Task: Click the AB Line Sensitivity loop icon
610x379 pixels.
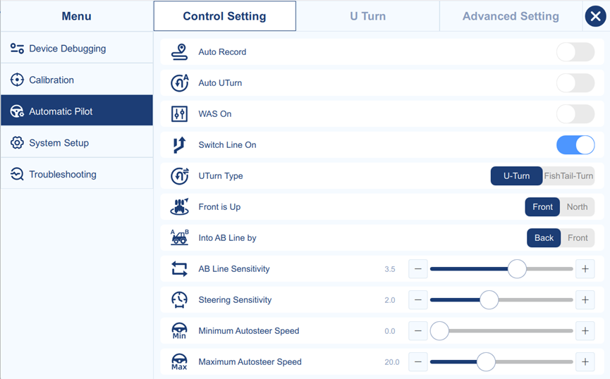Action: click(x=179, y=268)
